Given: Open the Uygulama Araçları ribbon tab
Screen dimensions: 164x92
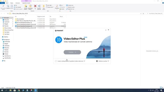Looking at the screenshot, I should click(26, 3).
